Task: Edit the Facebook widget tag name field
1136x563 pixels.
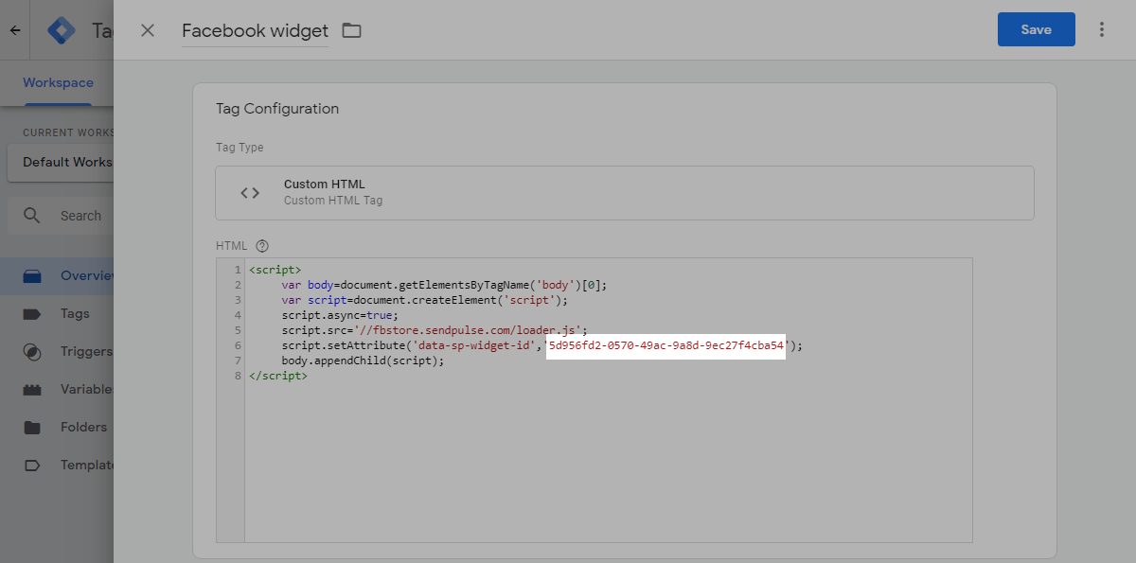Action: coord(255,30)
